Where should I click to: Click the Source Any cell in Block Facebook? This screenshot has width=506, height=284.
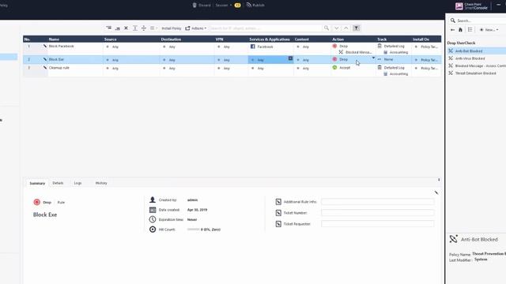(112, 47)
